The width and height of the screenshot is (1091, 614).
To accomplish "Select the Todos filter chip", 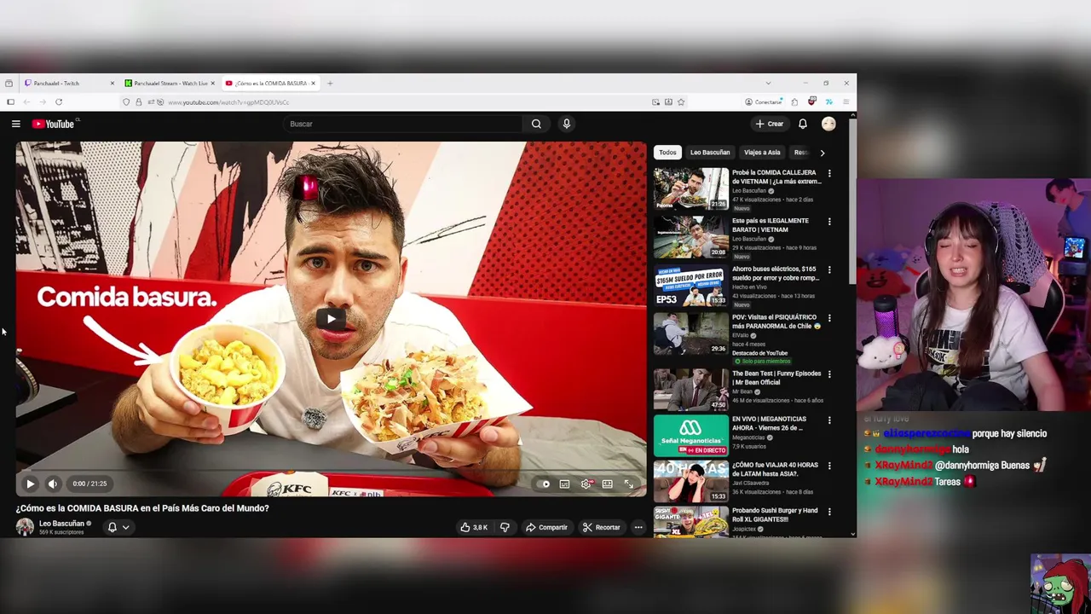I will [667, 153].
